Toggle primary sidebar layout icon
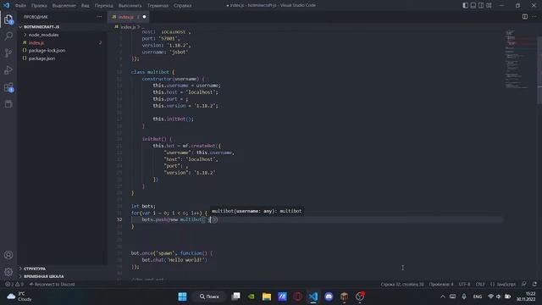542x305 pixels. [x=465, y=5]
